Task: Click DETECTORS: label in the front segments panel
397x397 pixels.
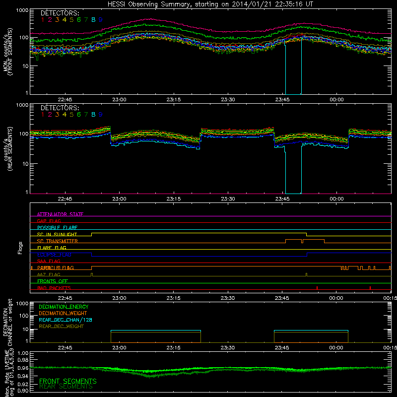Action: pyautogui.click(x=60, y=13)
